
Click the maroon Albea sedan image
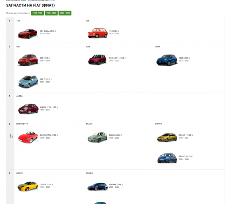point(28,109)
